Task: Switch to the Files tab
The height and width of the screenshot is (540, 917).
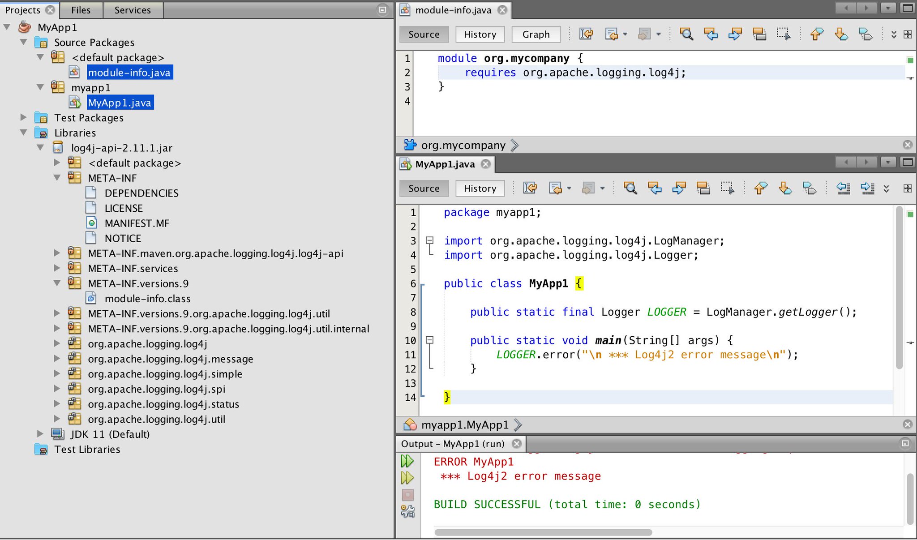Action: pos(81,10)
